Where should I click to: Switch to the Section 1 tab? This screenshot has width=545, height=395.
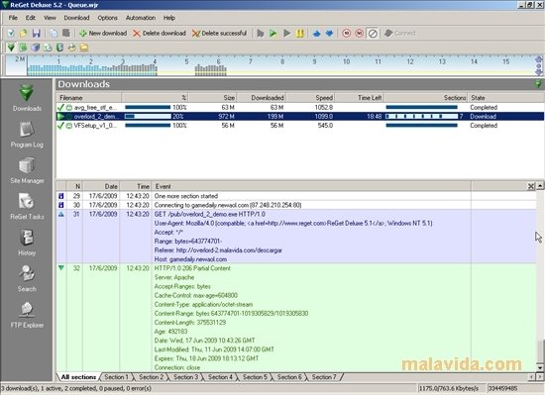click(116, 377)
